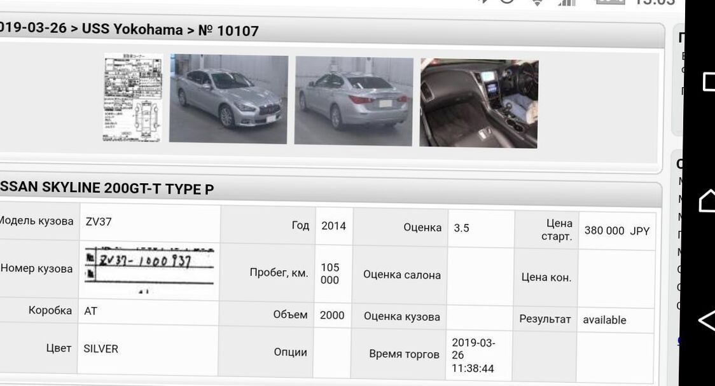
Task: Select the auction time 2019-03-26 11:38:44
Action: tap(473, 355)
